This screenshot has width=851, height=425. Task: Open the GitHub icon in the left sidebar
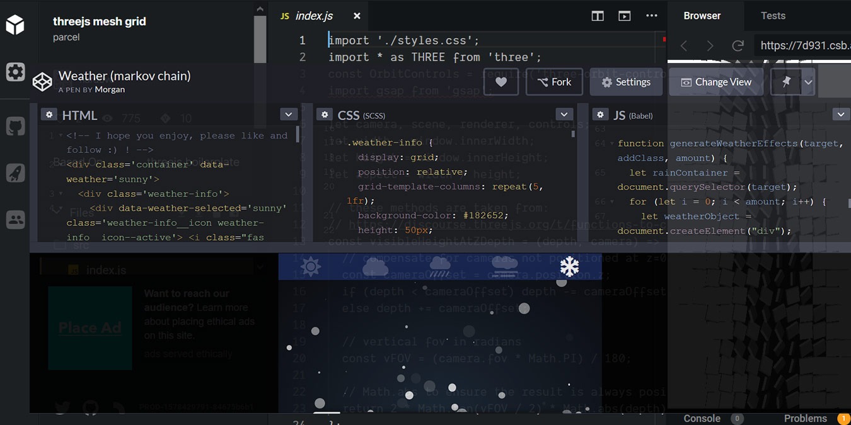pos(14,125)
